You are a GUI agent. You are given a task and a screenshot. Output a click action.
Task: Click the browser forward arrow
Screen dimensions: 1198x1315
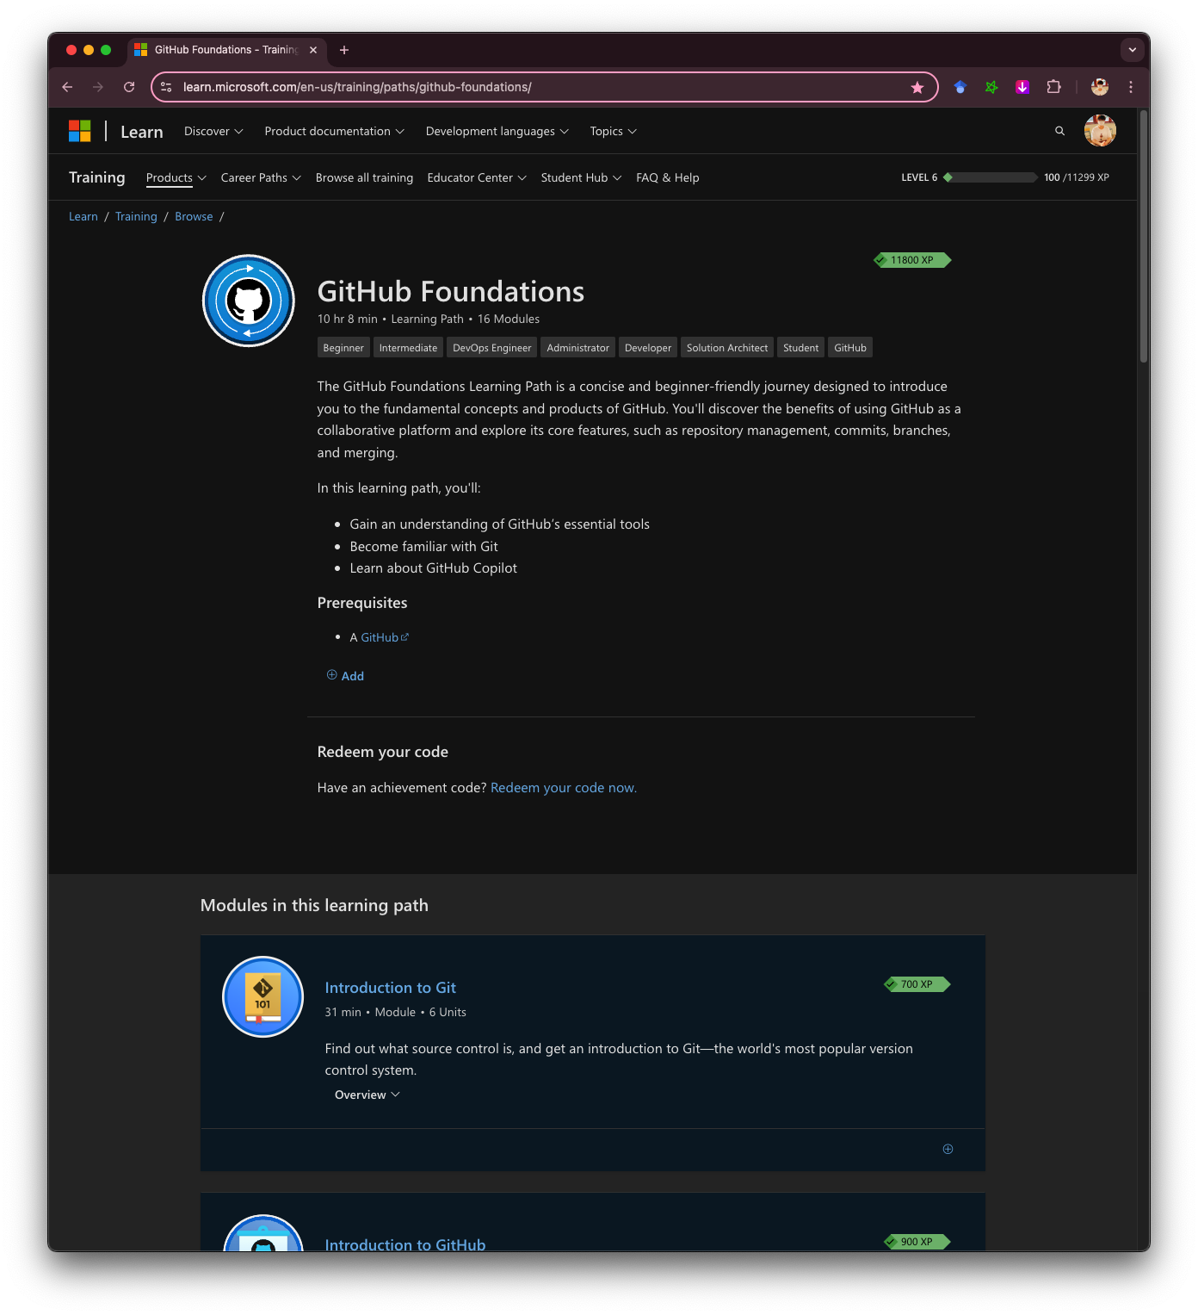coord(98,87)
